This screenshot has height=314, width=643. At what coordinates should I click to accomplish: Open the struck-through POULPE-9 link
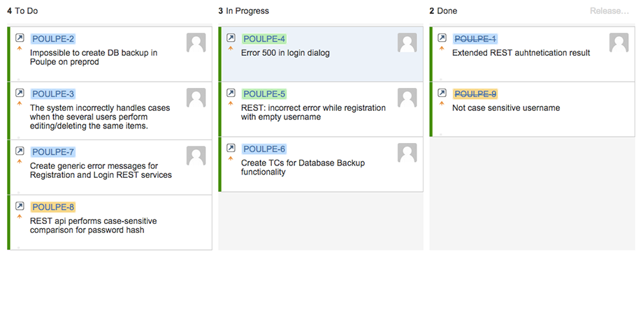[x=475, y=94]
